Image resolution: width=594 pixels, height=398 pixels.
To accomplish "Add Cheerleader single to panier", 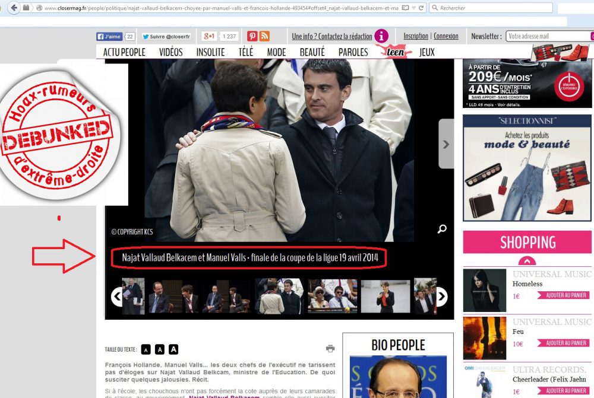I will click(563, 390).
